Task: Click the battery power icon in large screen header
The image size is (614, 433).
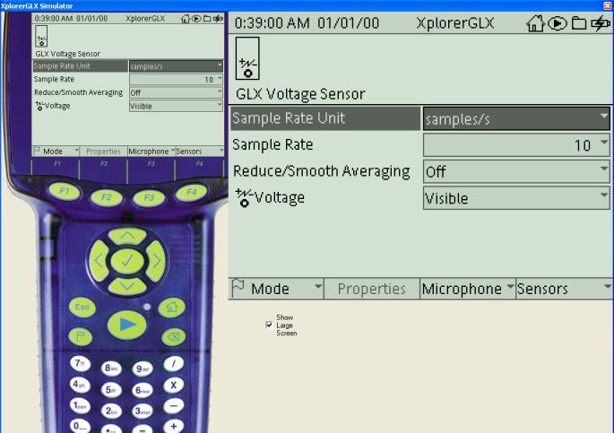Action: point(601,23)
